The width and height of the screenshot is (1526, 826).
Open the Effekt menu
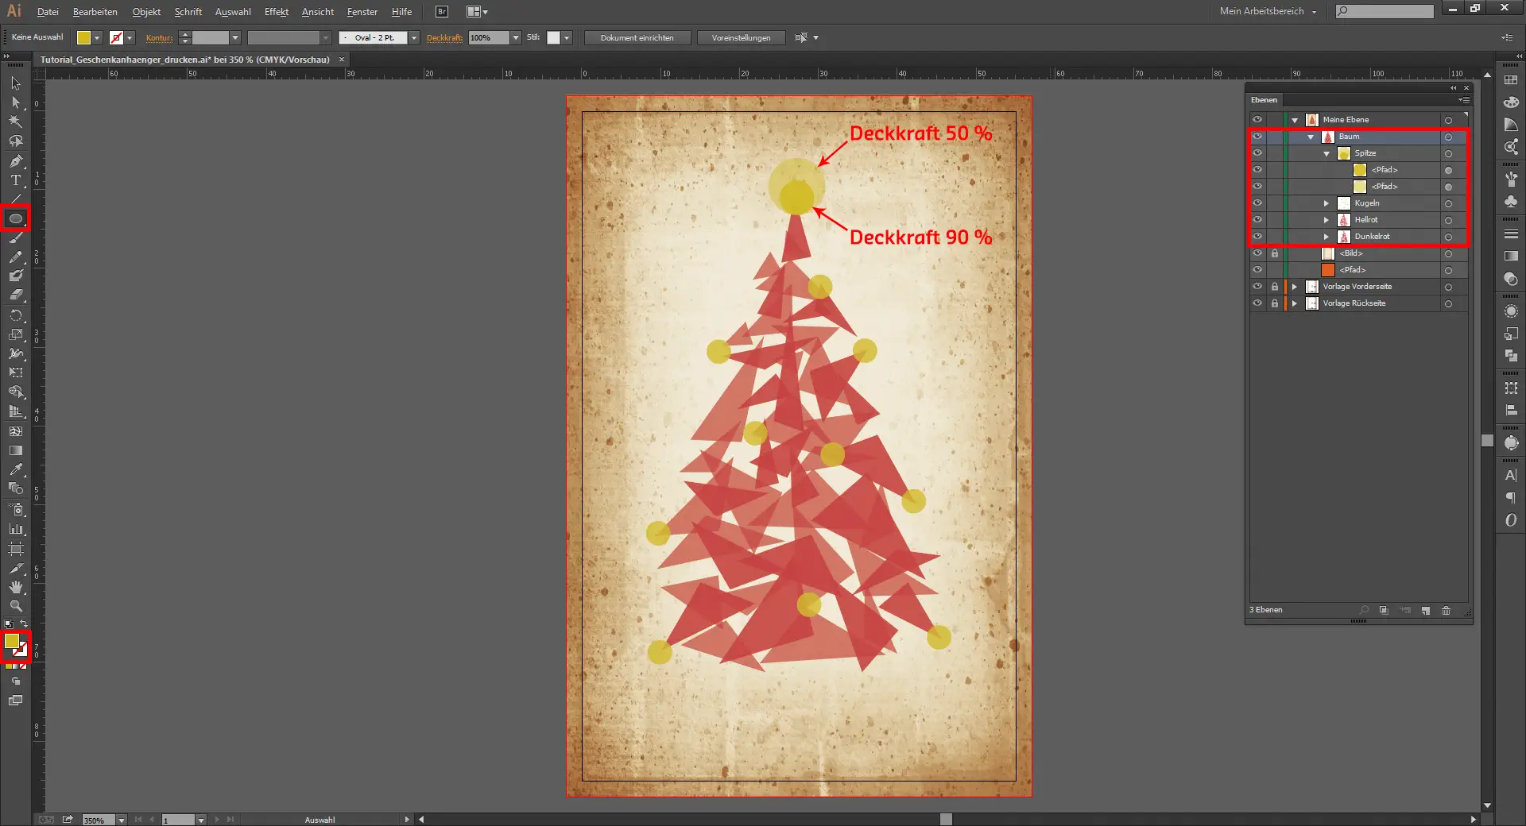[276, 12]
